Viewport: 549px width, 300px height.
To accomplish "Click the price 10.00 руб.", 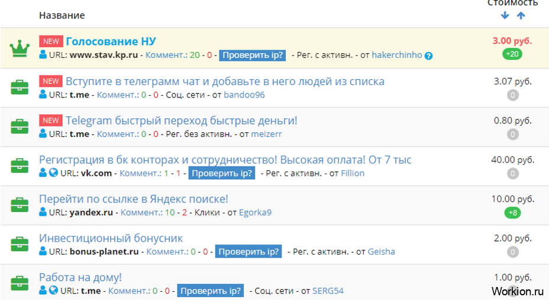I will (x=512, y=199).
